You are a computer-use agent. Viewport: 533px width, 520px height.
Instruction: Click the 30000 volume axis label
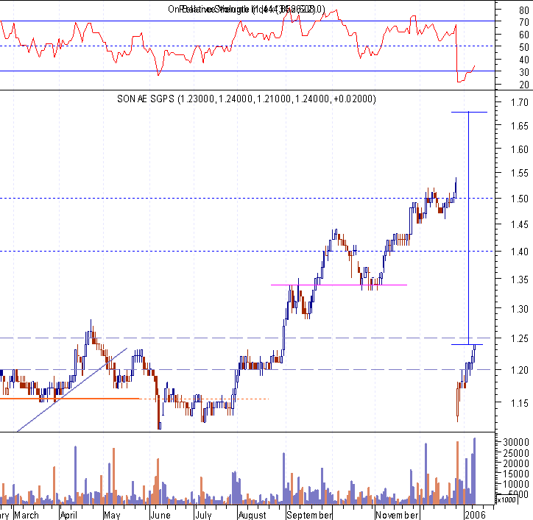coord(515,442)
